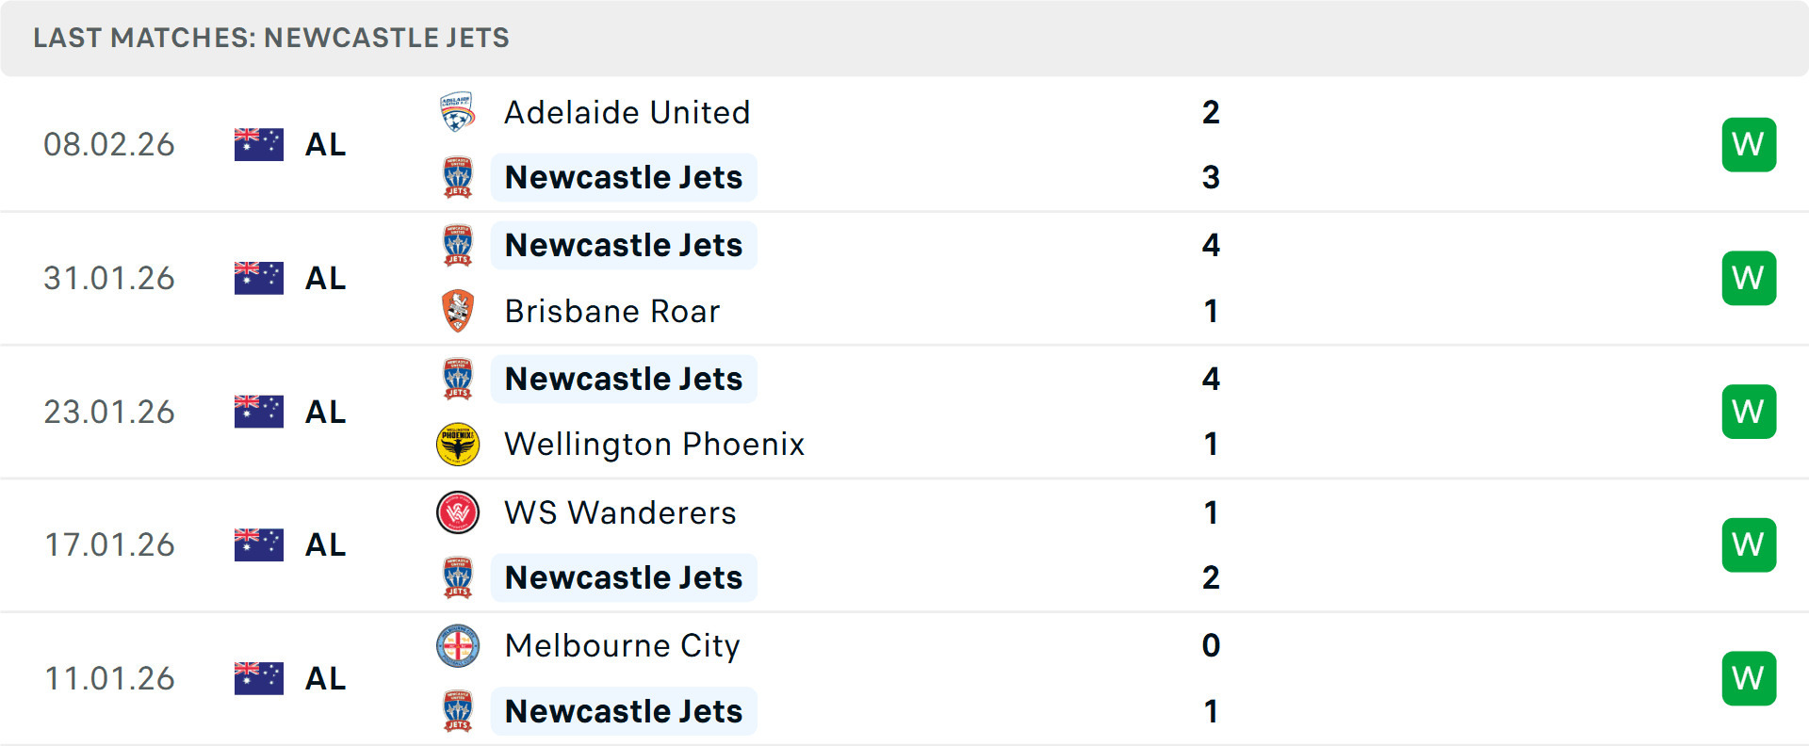This screenshot has height=746, width=1809.
Task: Select the 17.01.26 match date
Action: 109,544
